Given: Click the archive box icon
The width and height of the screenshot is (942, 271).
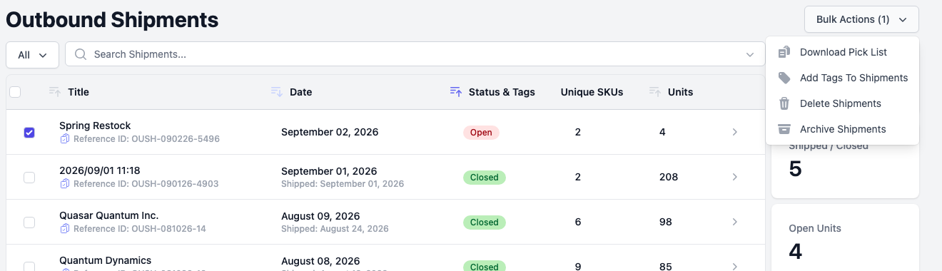Looking at the screenshot, I should point(784,129).
